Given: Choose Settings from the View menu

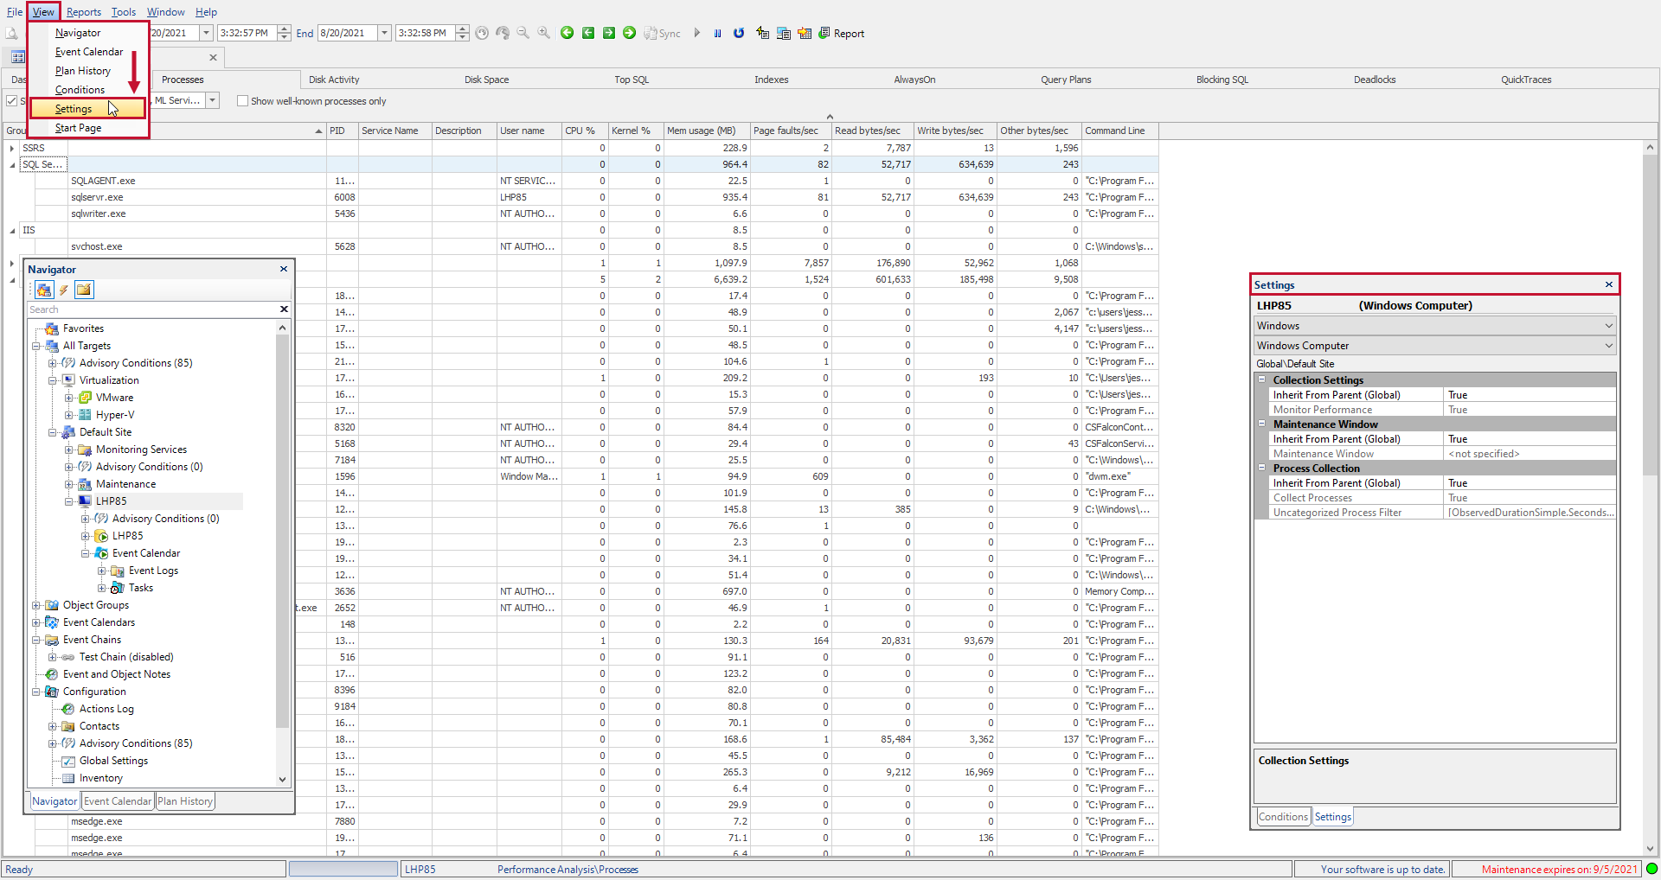Looking at the screenshot, I should pyautogui.click(x=73, y=109).
